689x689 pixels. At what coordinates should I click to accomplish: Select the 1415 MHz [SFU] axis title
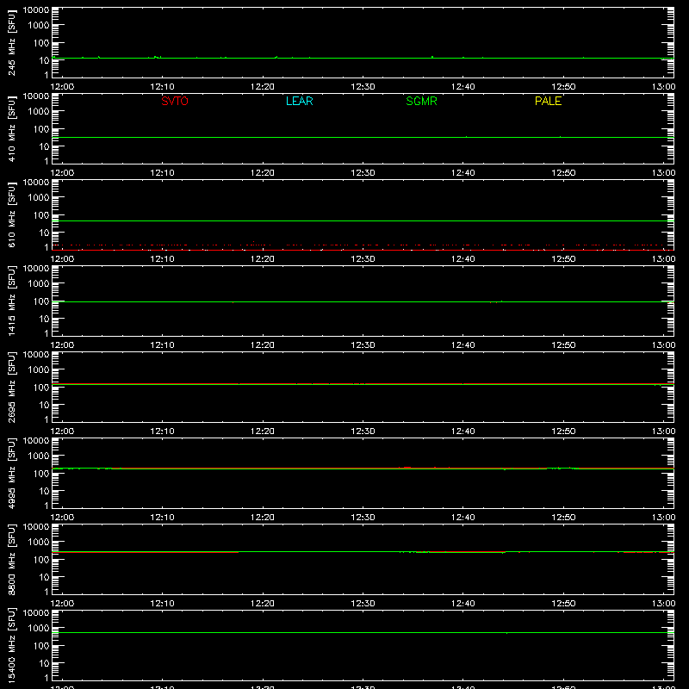(x=11, y=301)
